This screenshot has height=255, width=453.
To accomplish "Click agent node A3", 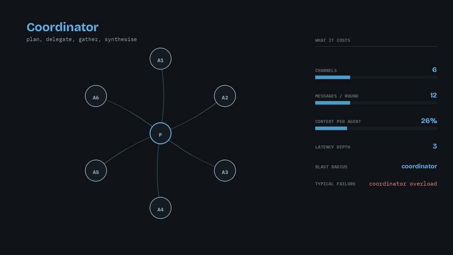I will [225, 170].
